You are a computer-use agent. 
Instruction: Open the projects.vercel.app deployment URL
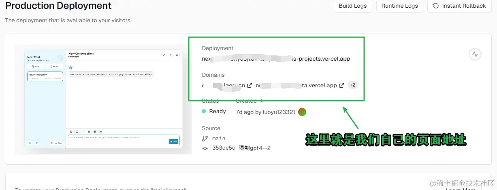(x=276, y=59)
